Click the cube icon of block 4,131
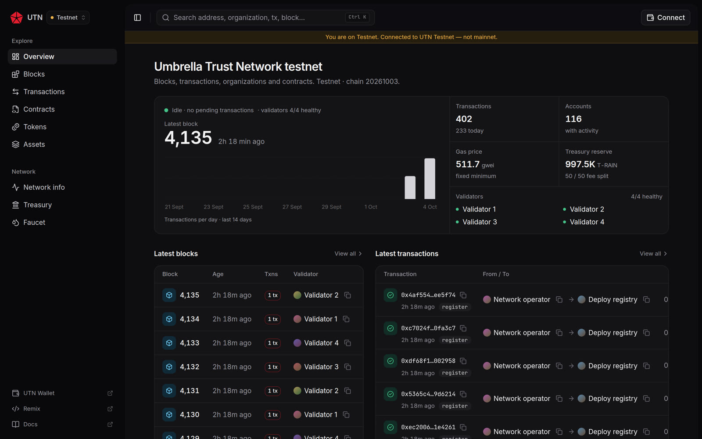 tap(169, 391)
